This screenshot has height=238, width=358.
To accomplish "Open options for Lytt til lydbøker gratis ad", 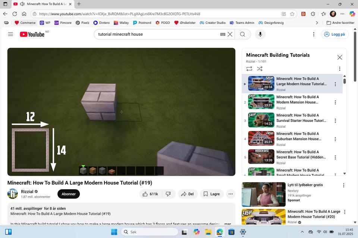I will (343, 185).
